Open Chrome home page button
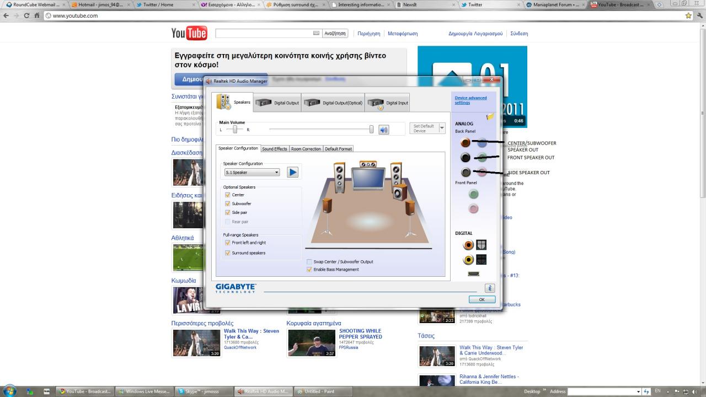 tap(37, 15)
